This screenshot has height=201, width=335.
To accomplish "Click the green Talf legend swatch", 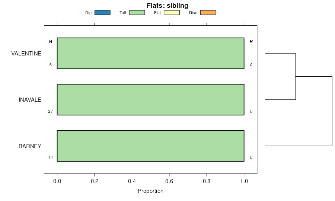I will [x=137, y=13].
